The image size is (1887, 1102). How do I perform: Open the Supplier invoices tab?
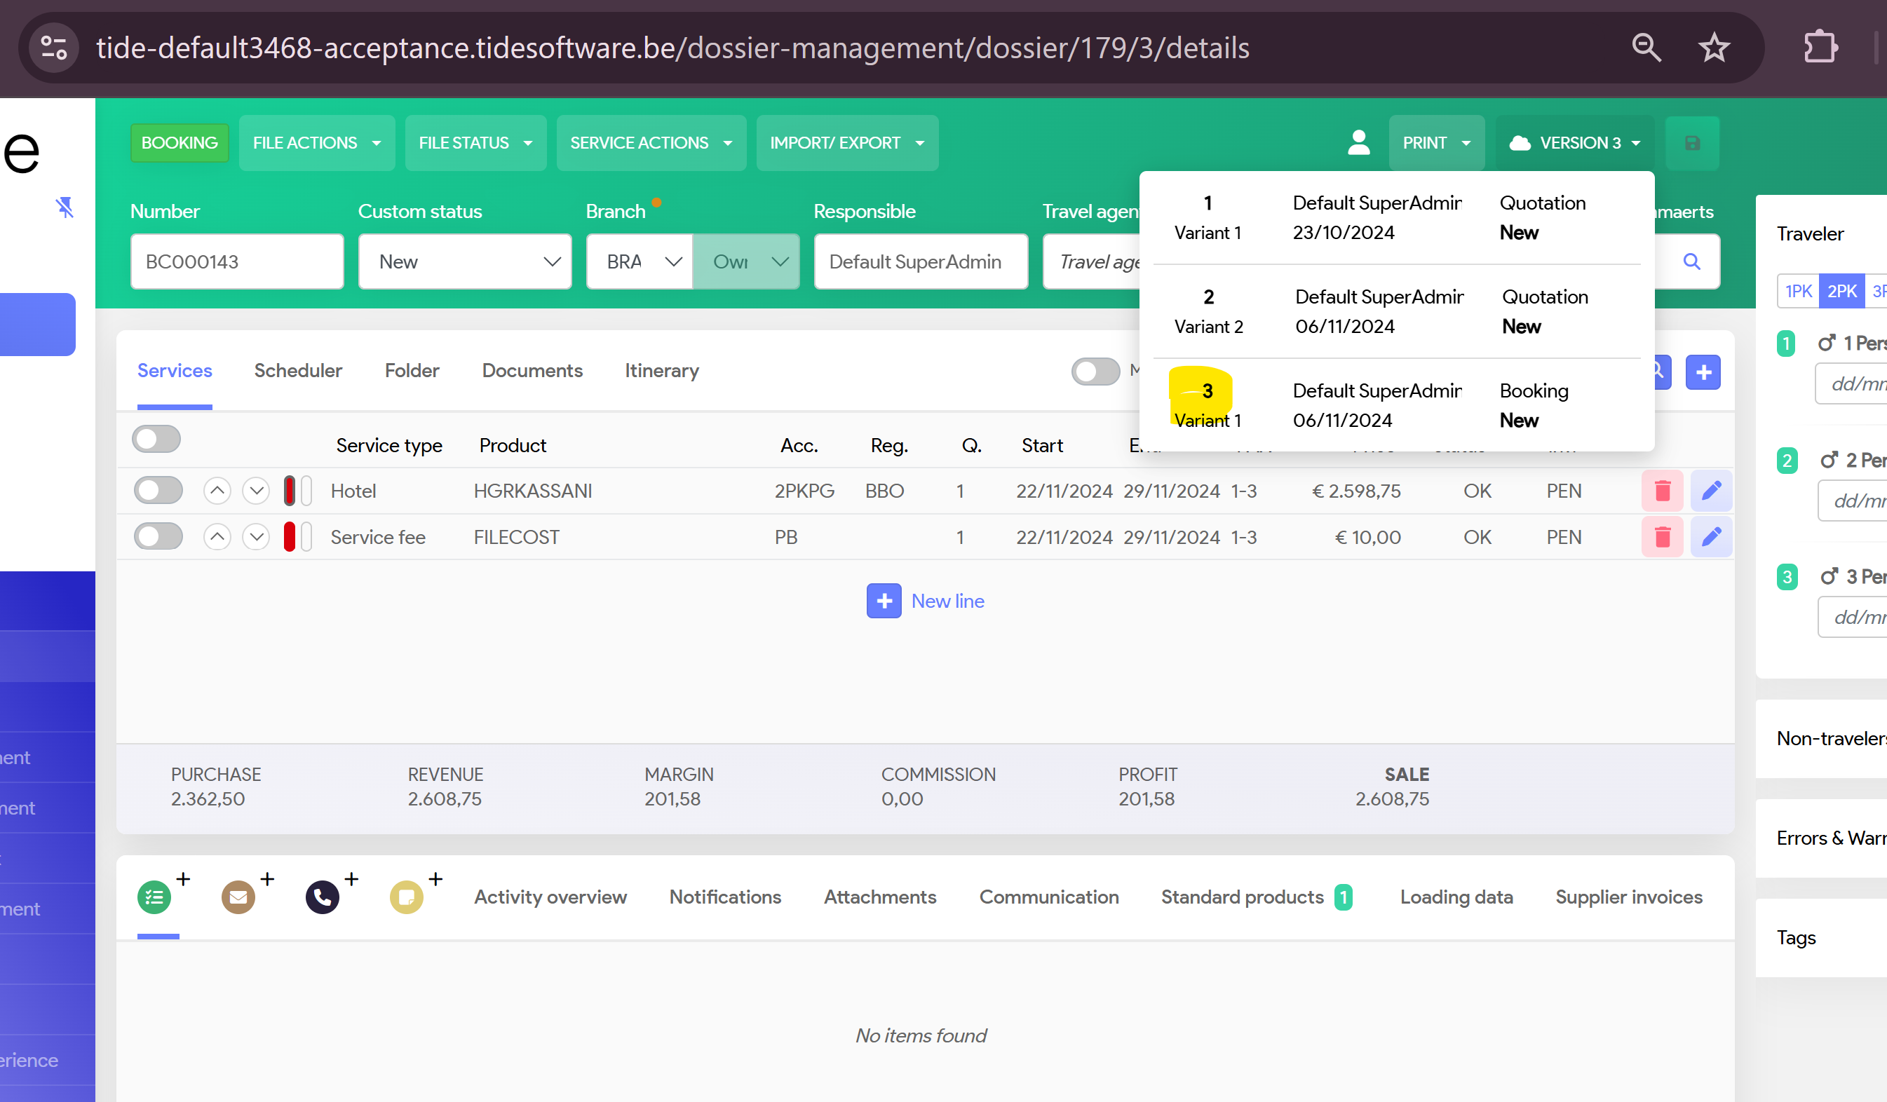click(x=1628, y=897)
